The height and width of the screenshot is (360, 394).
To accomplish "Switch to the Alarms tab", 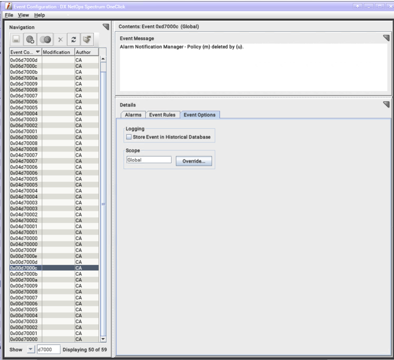I will [133, 115].
